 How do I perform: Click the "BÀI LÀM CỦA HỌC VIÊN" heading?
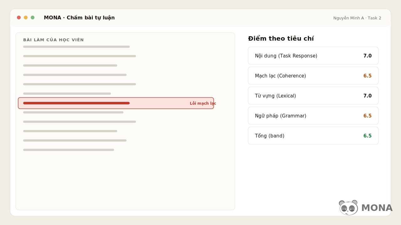(54, 40)
